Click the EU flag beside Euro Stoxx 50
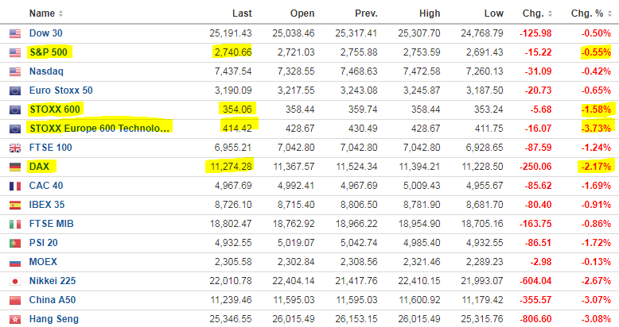 click(x=14, y=90)
